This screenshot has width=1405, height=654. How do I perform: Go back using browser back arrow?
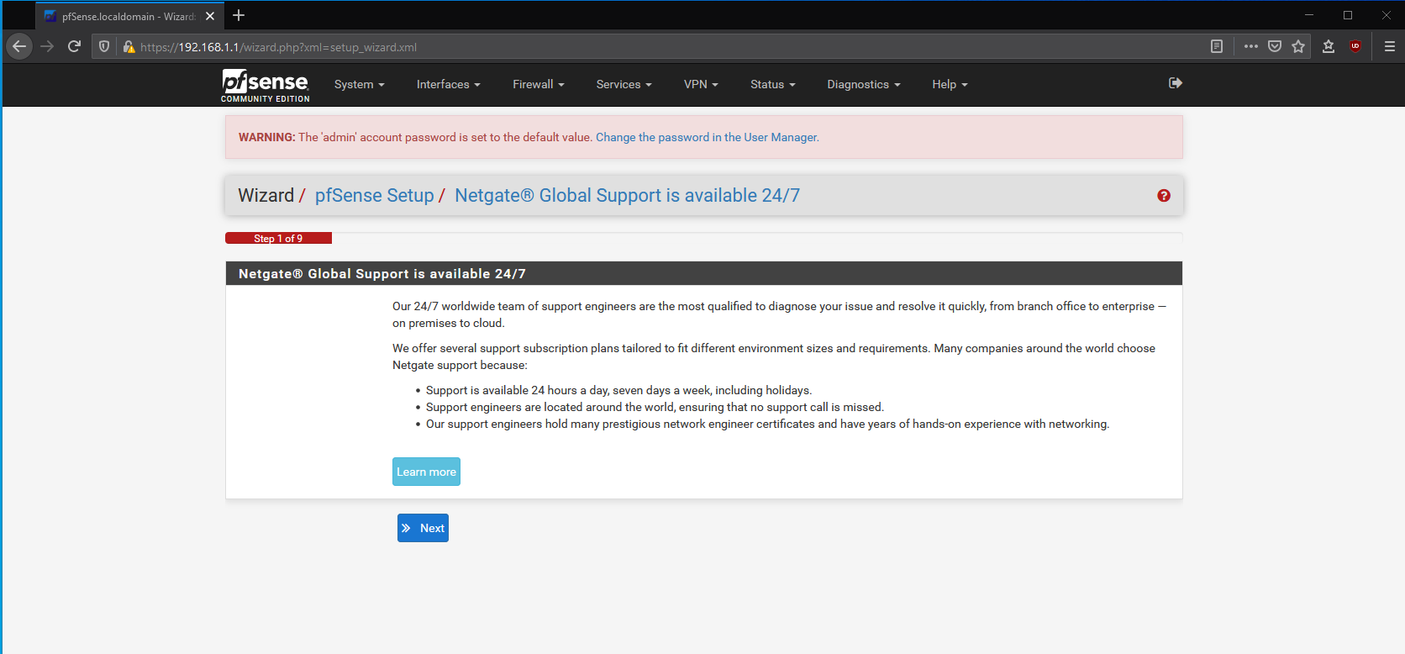coord(18,46)
